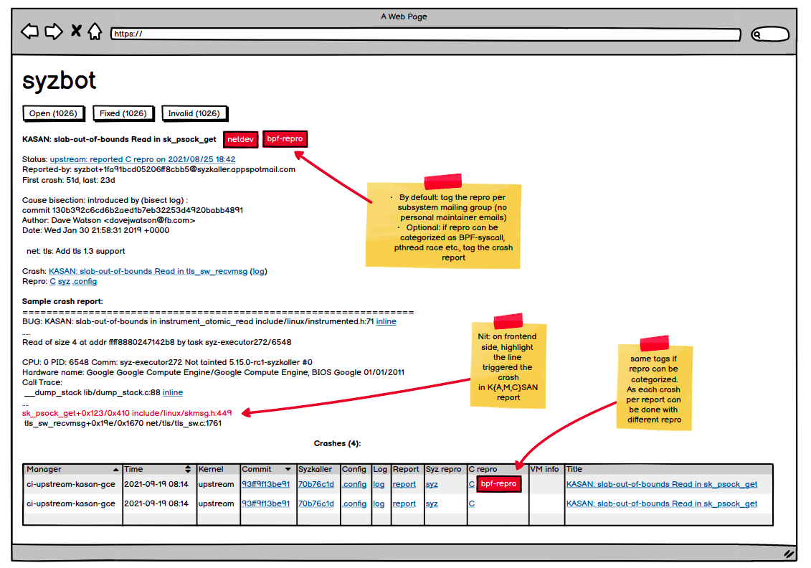
Task: Click the browser back arrow
Action: [30, 32]
